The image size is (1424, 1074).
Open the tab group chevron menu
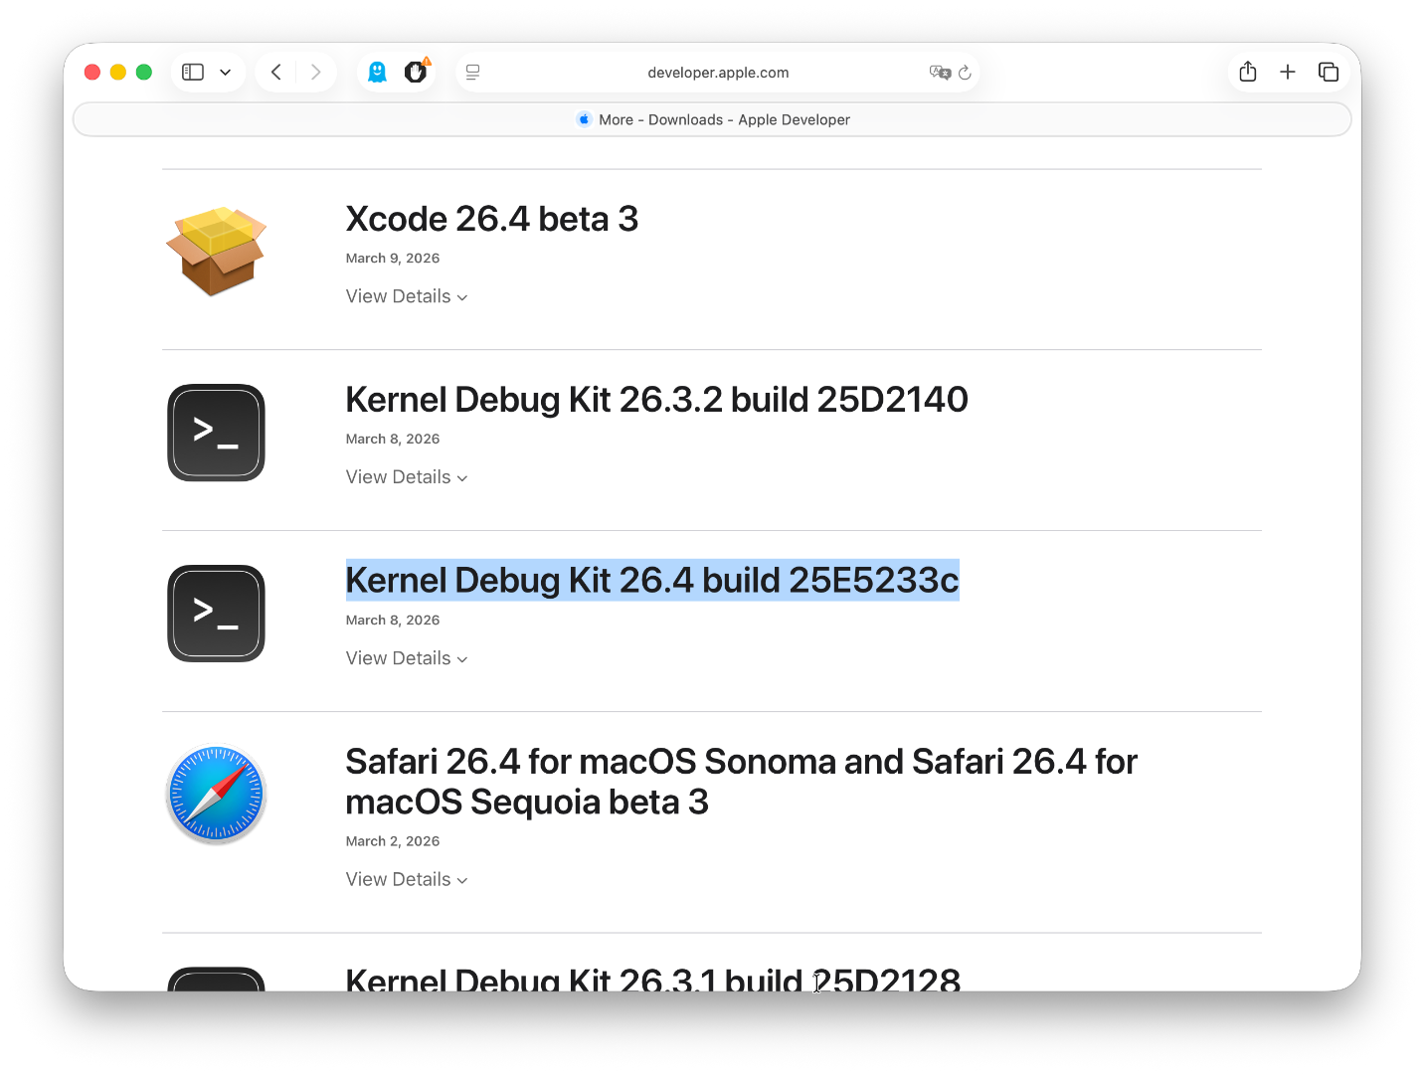tap(226, 73)
